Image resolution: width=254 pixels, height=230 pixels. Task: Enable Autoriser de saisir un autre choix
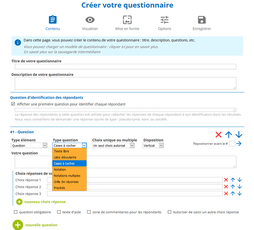(x=169, y=212)
